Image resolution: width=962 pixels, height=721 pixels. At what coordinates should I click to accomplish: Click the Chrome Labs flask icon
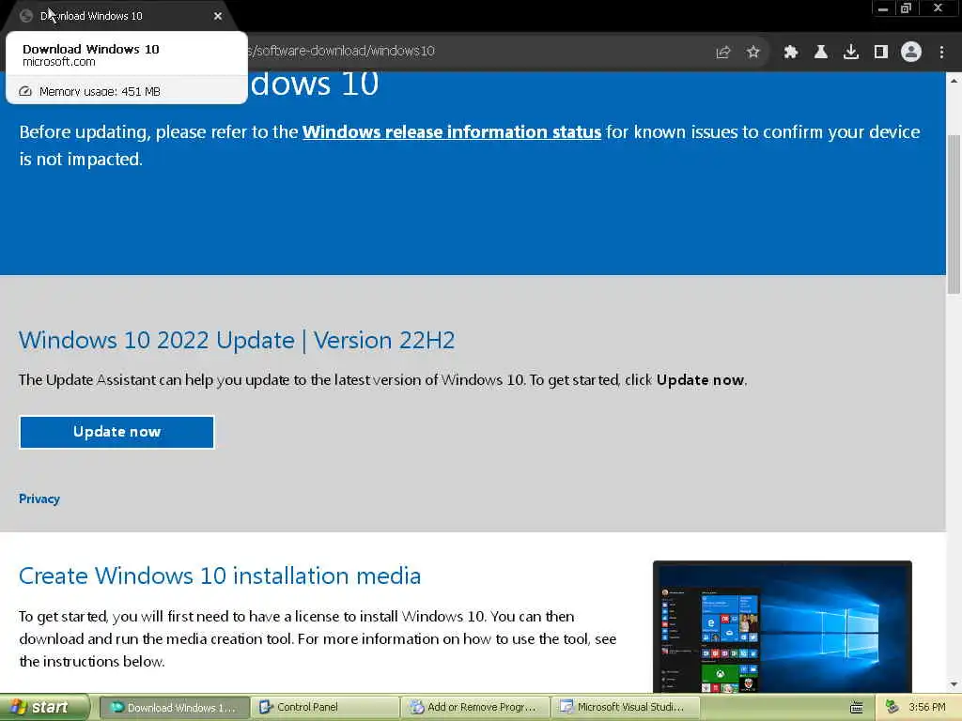[x=821, y=53]
